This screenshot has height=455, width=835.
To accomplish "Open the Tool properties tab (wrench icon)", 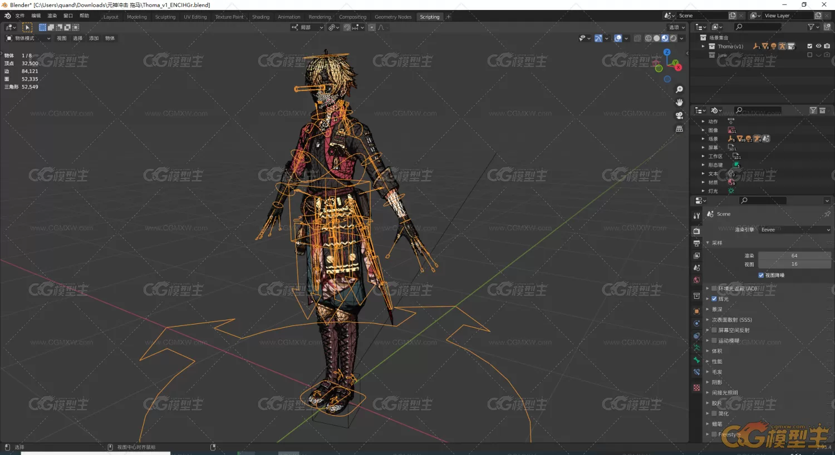I will [696, 216].
